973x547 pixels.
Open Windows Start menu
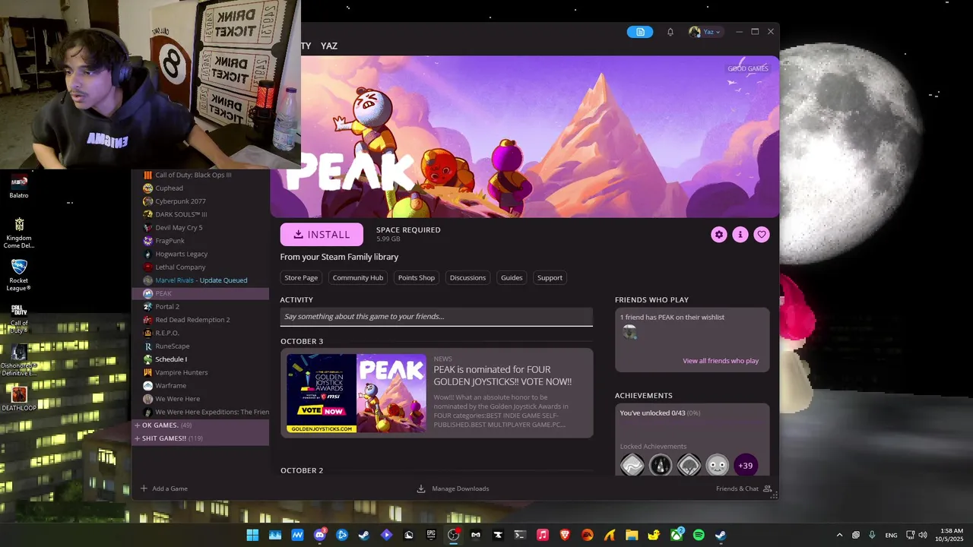(x=252, y=535)
